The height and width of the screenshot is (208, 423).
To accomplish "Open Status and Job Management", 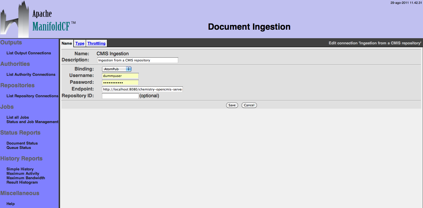I will point(32,122).
